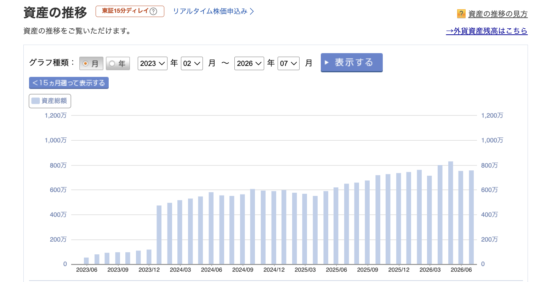Click the bar above the 2023/12 label
Viewport: 546px width, 282px height.
tap(149, 257)
